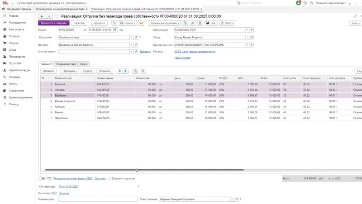Open the calendar picker beside the date field

click(x=115, y=30)
